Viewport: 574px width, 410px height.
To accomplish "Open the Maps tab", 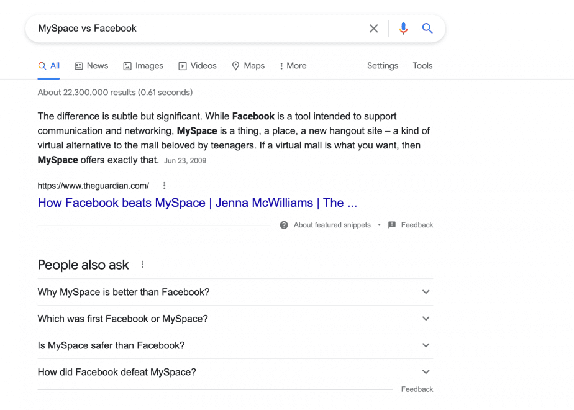I will (x=248, y=66).
